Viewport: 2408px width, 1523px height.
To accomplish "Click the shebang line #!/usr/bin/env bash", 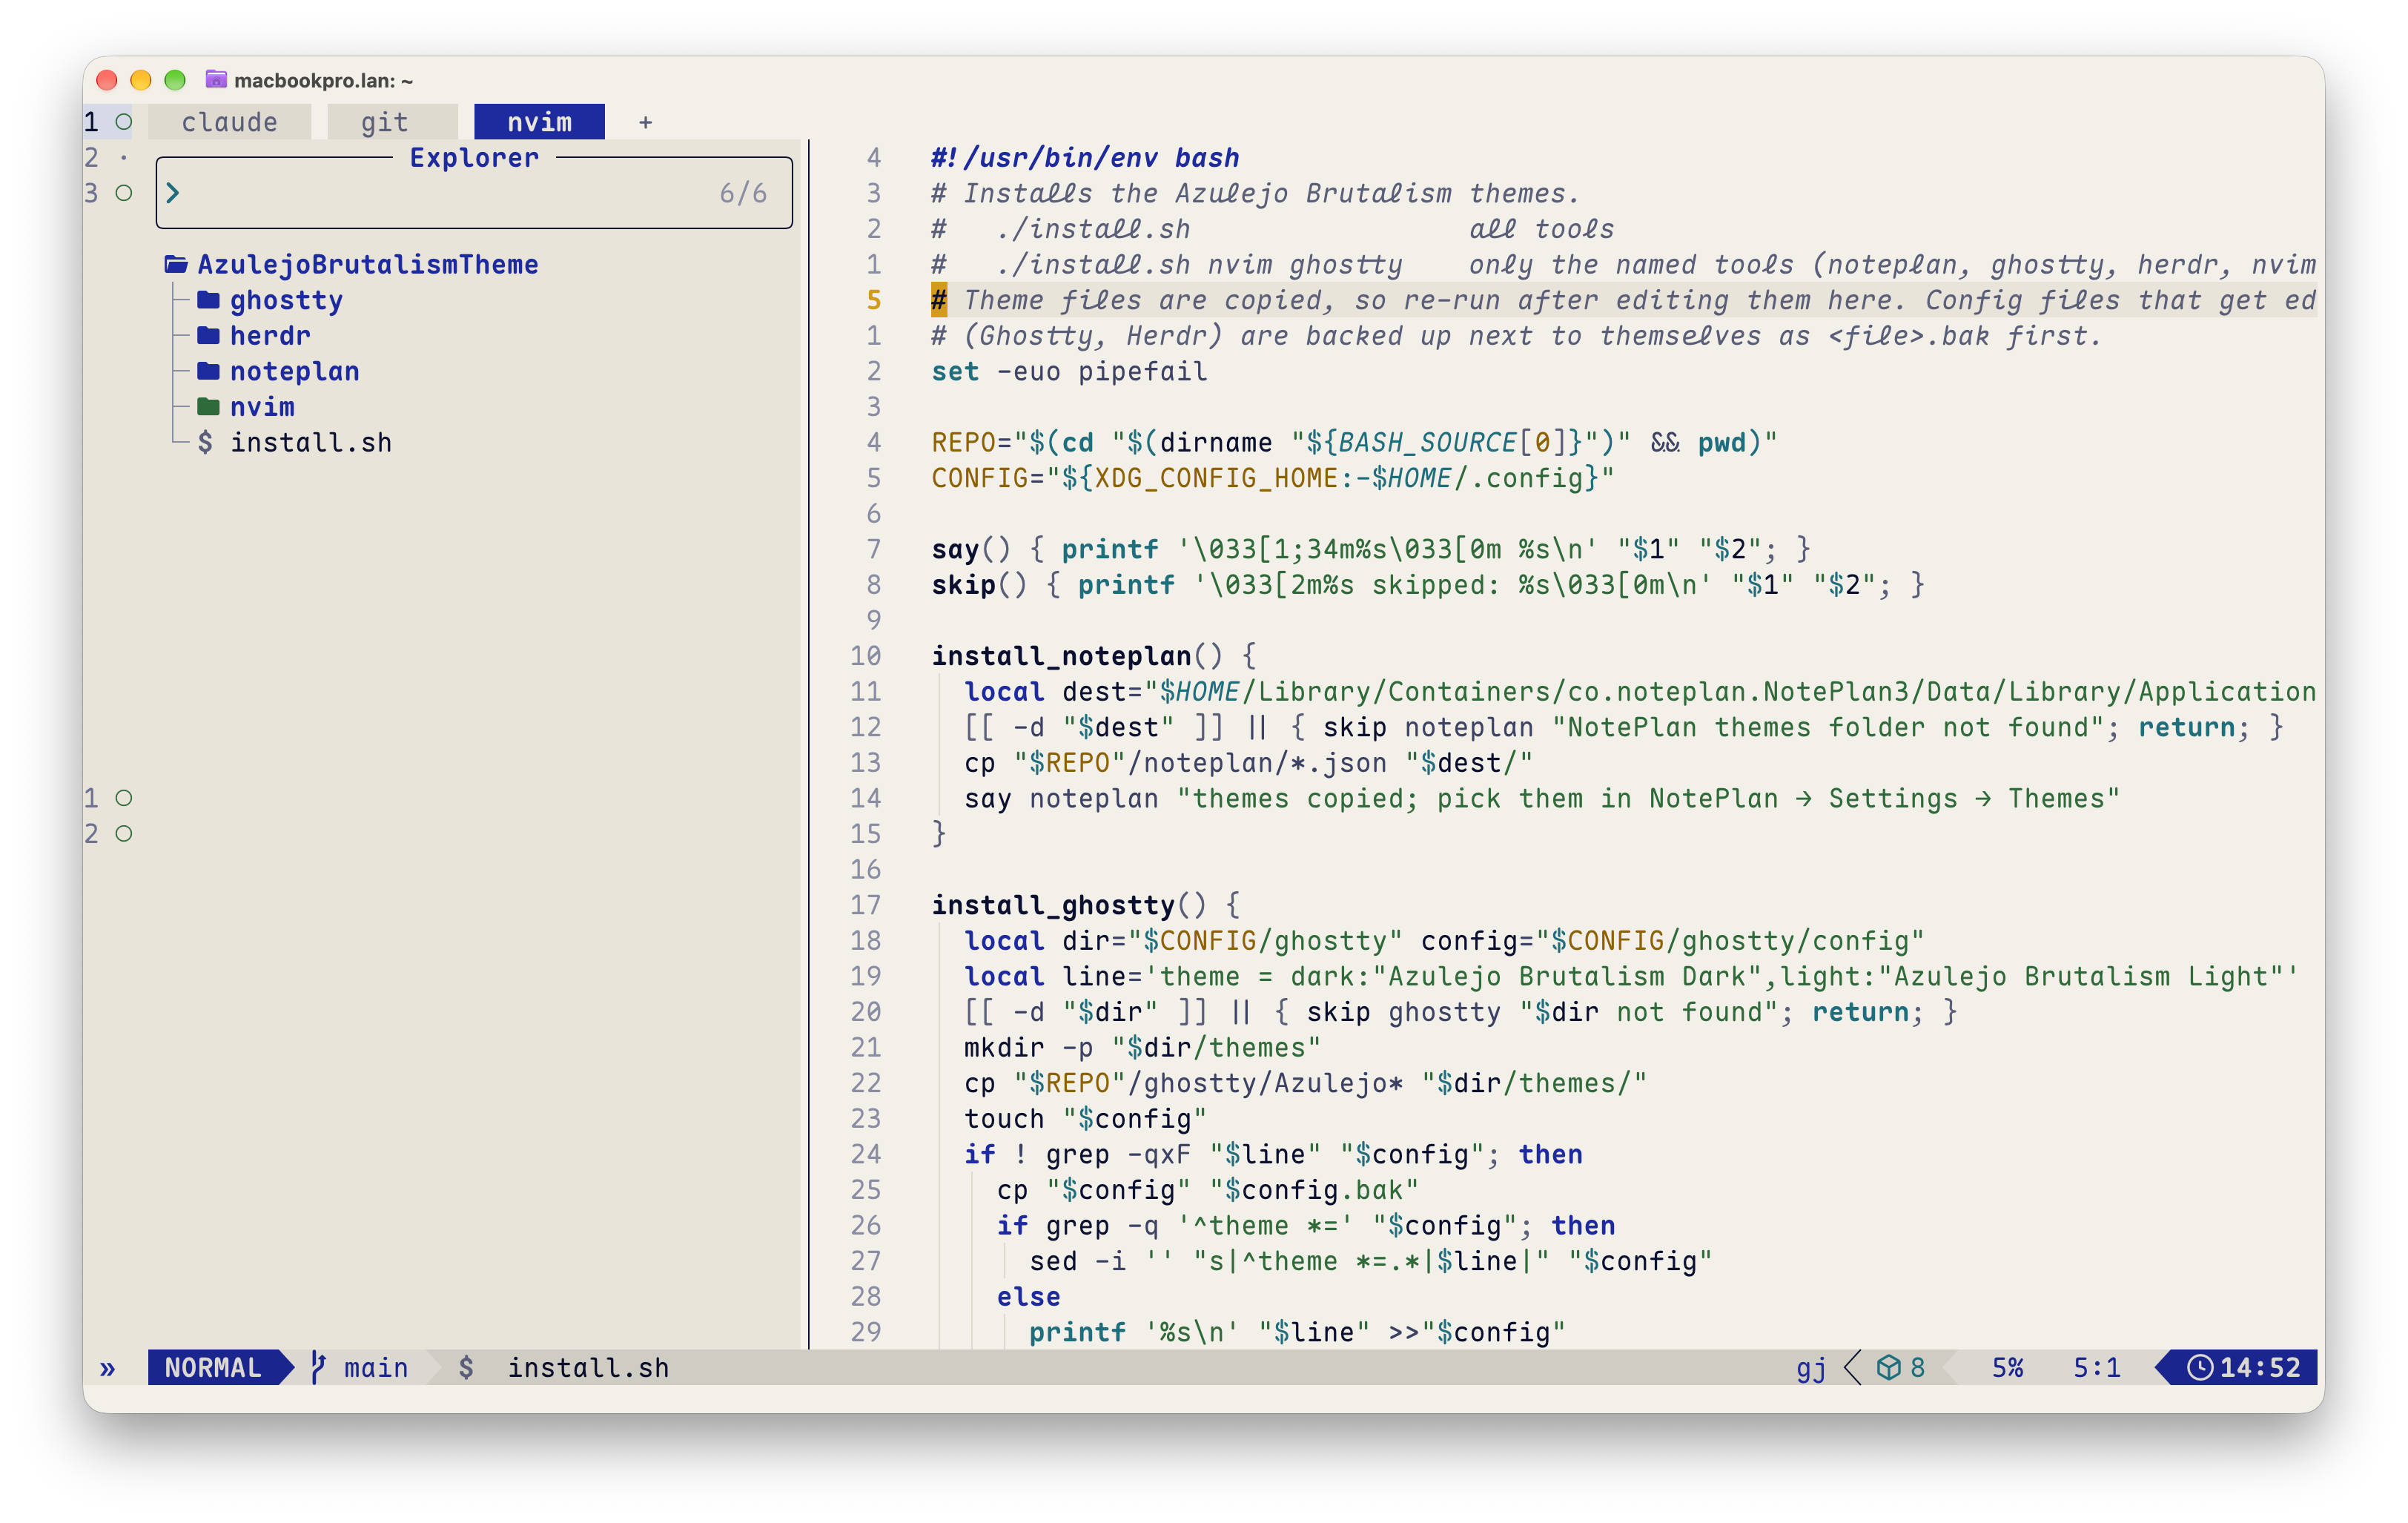I will coord(1085,157).
